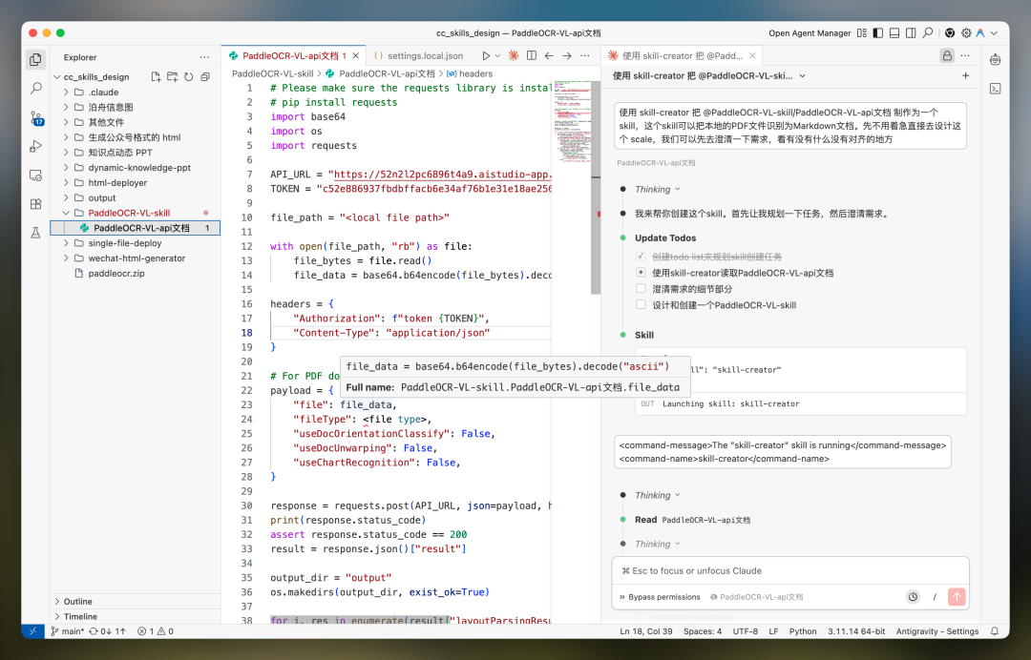
Task: Send the message with arrow button
Action: click(957, 597)
